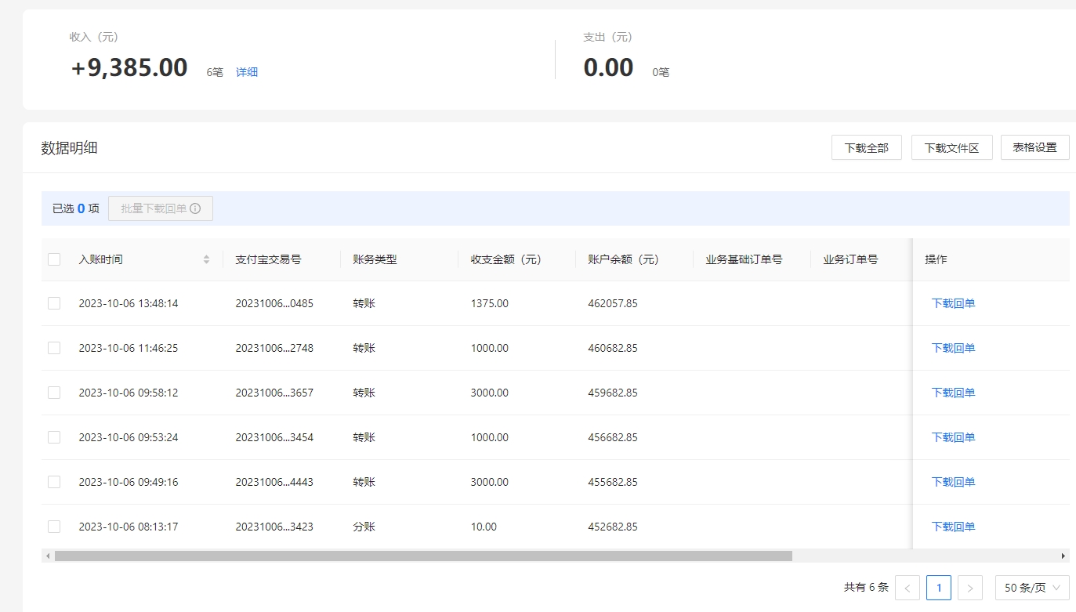This screenshot has width=1076, height=612.
Task: Click the 下载全部 button
Action: (867, 147)
